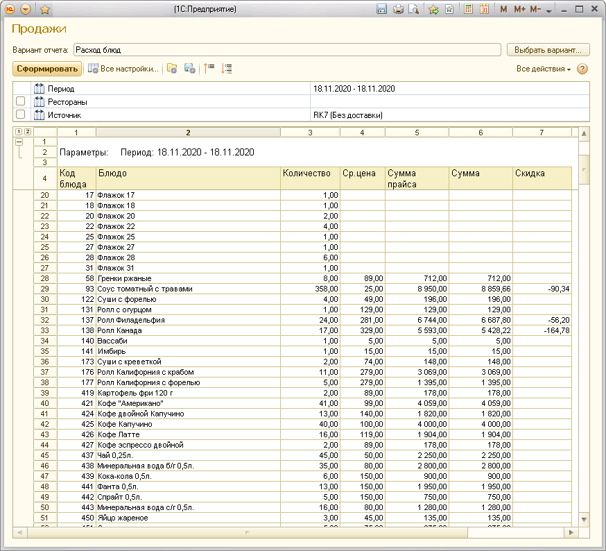Open print preview with magnifier icon

(x=413, y=9)
